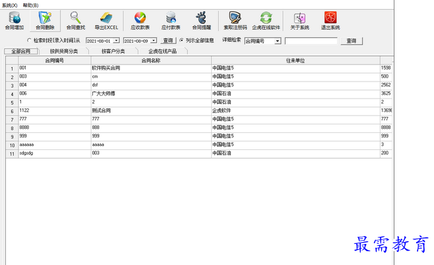Screen dimensions: 434x265
Task: Click contract number cell 001
Action: coord(55,68)
